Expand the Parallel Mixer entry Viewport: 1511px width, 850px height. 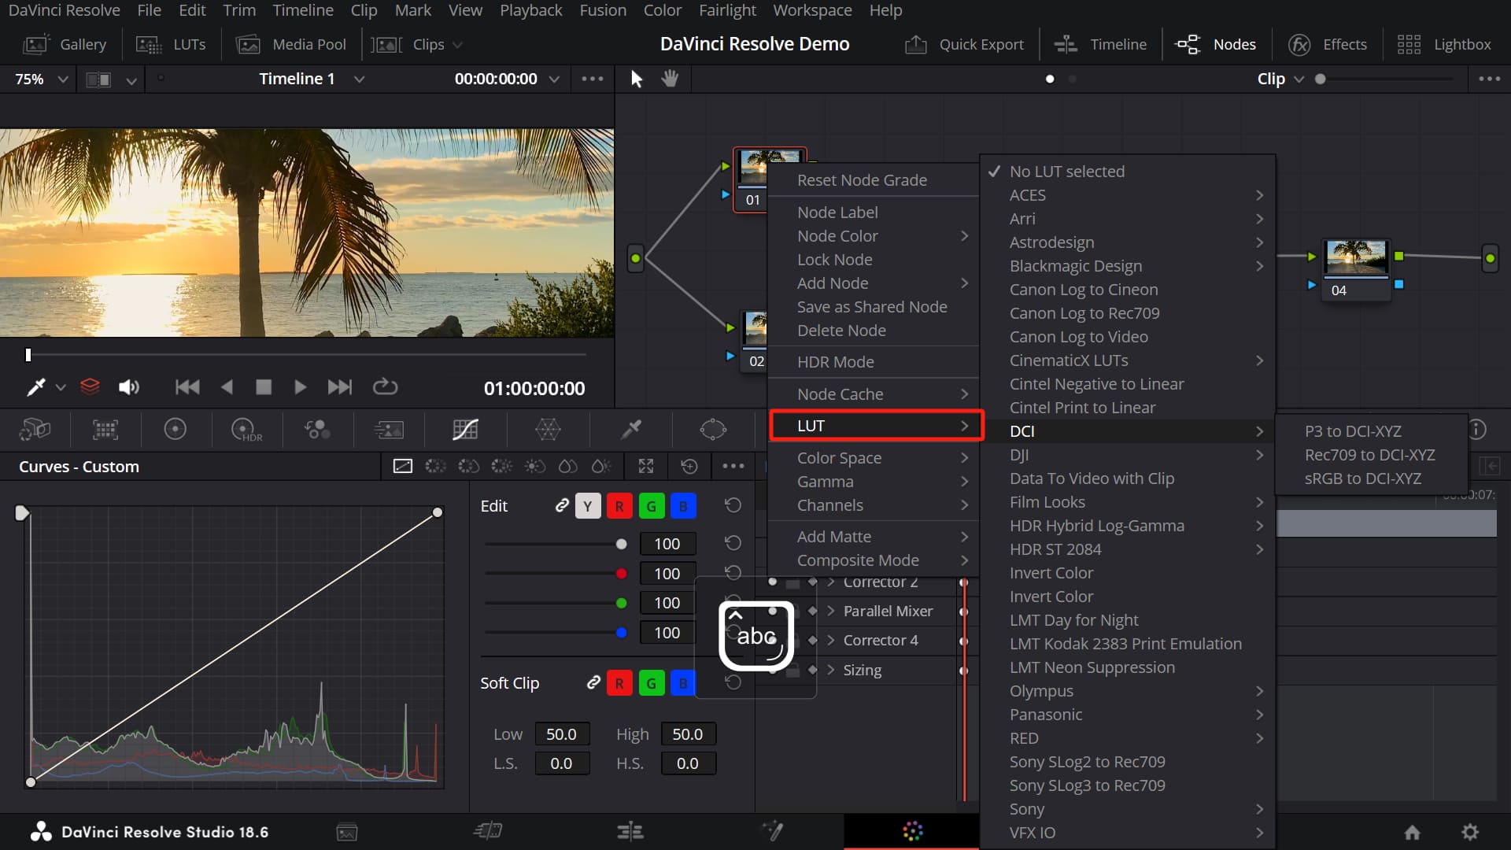(830, 611)
